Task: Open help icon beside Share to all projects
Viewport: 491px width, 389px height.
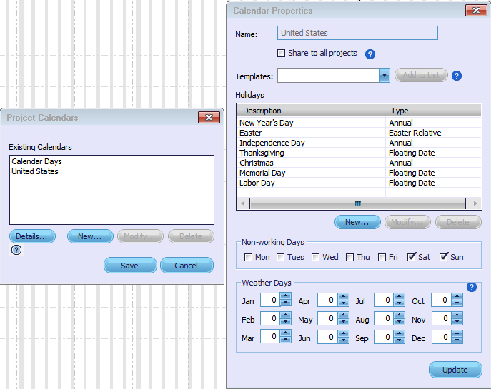Action: pos(370,54)
